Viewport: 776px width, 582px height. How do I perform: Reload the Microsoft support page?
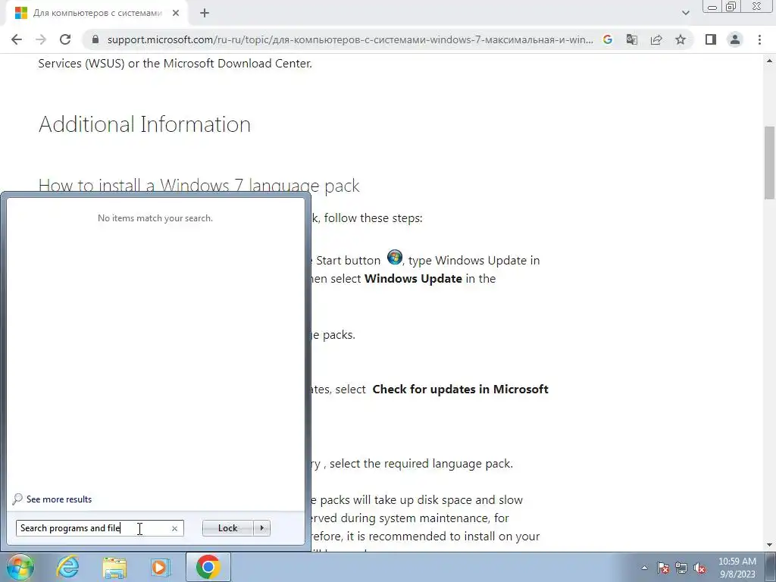(x=65, y=39)
